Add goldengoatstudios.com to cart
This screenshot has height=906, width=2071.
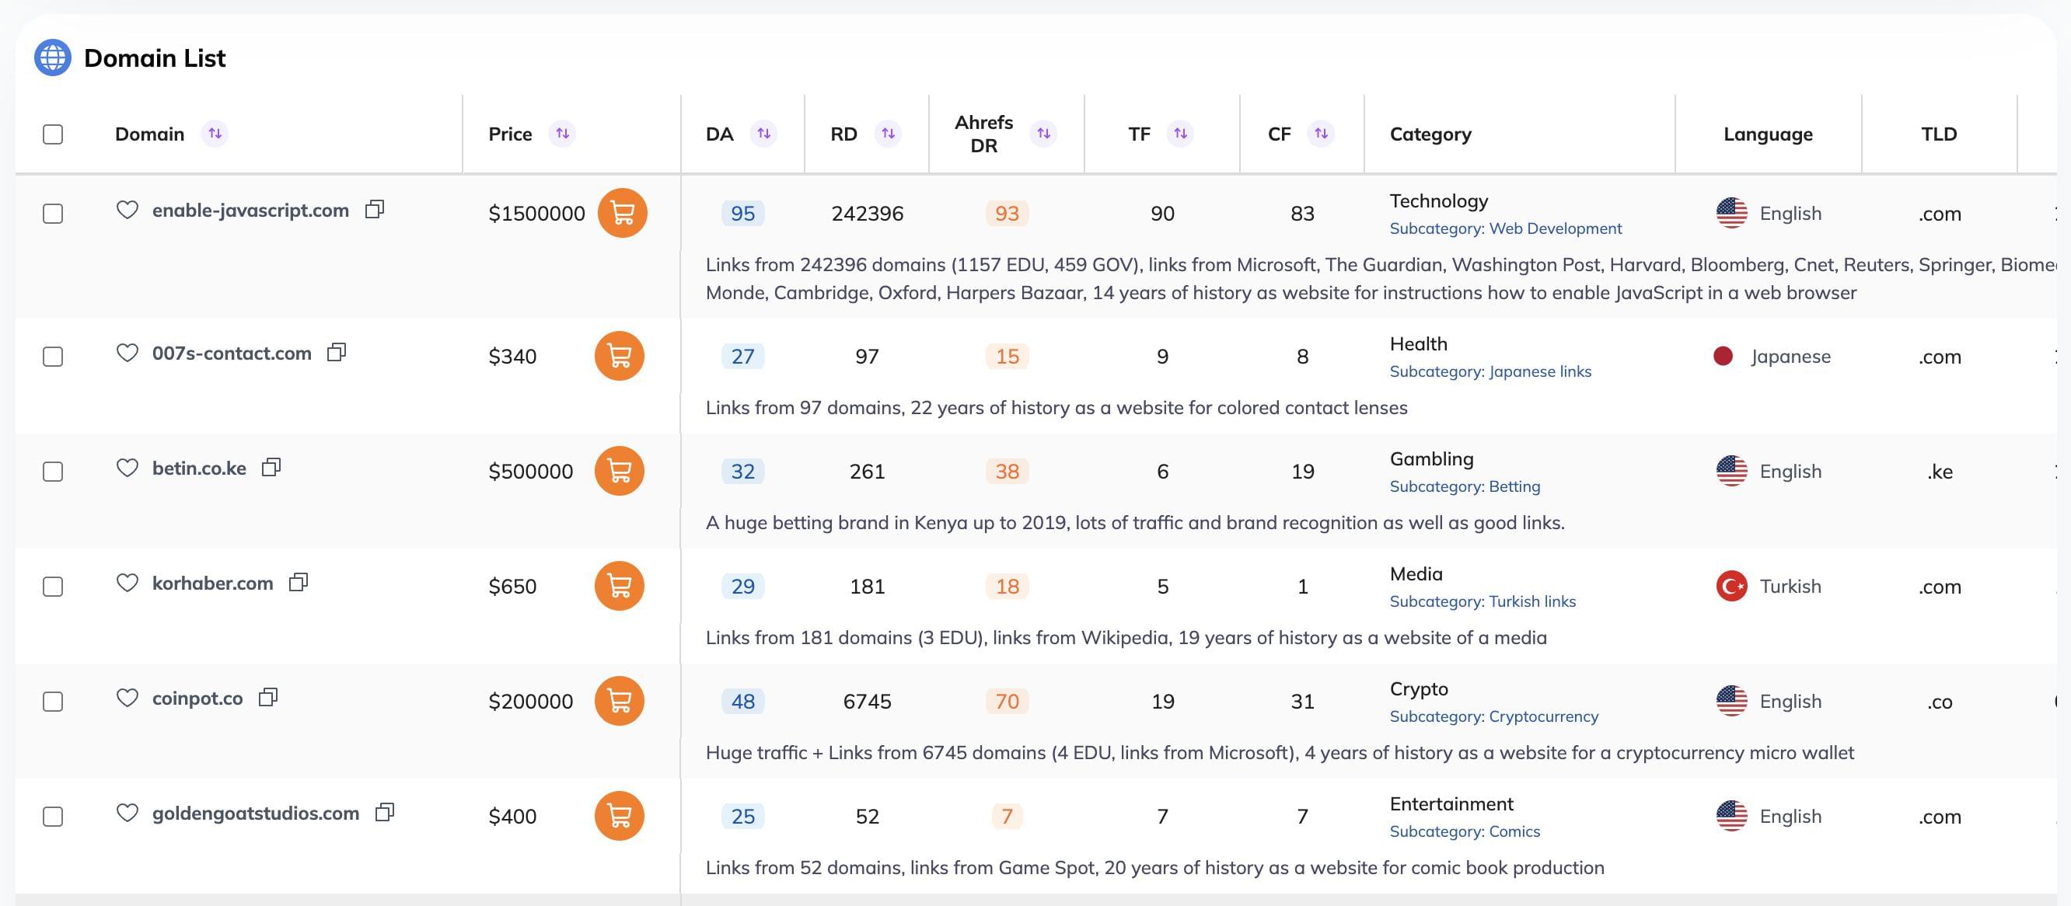(x=619, y=816)
